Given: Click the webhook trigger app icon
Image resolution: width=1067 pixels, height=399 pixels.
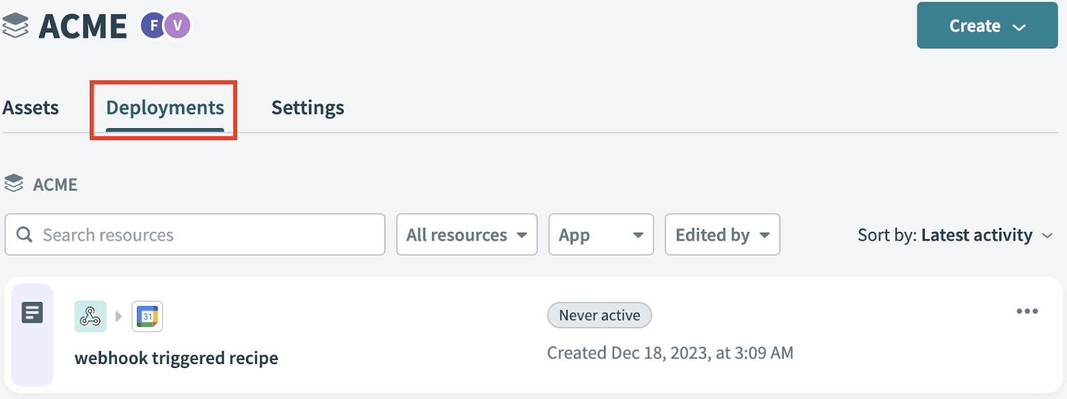Looking at the screenshot, I should [90, 315].
